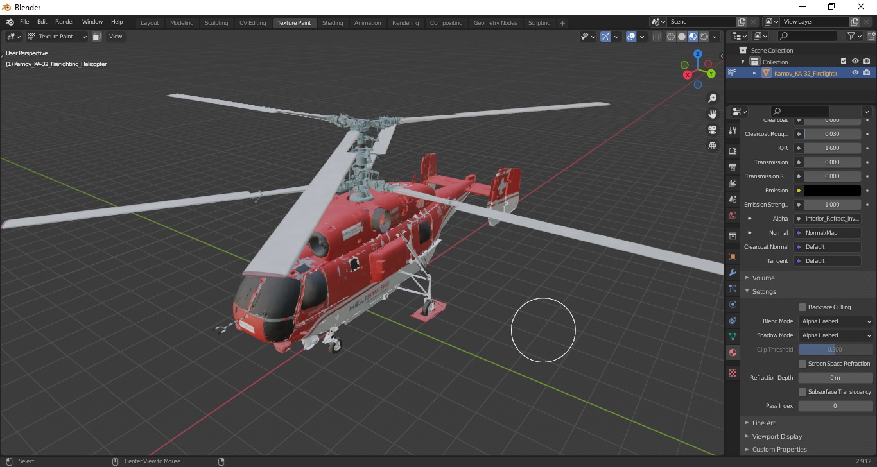
Task: Toggle Show Gizmo button
Action: point(605,37)
